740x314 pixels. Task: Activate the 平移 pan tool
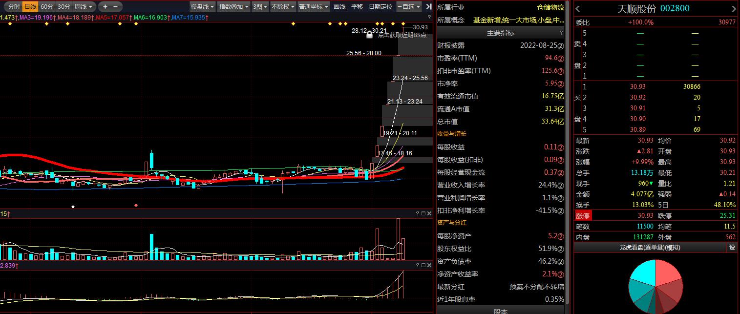[x=357, y=6]
